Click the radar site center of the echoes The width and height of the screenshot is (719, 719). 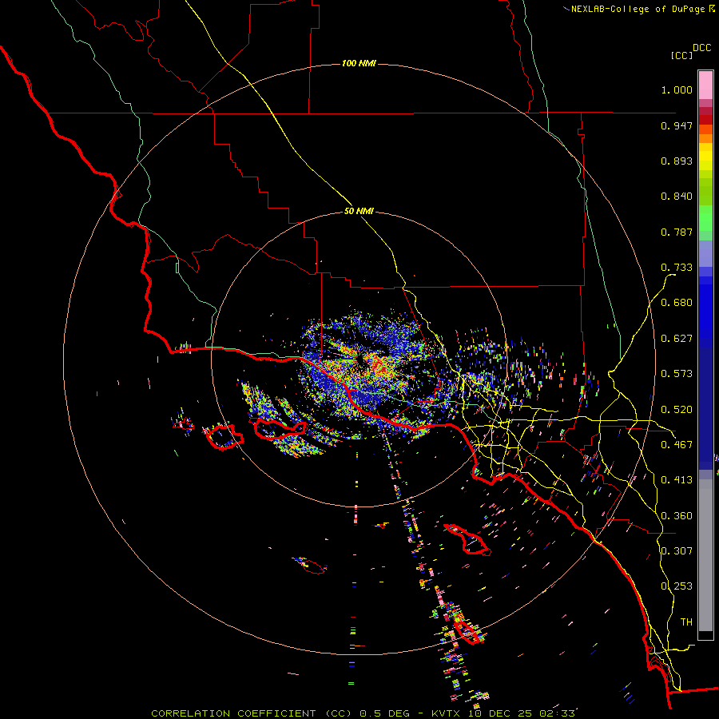[x=362, y=362]
